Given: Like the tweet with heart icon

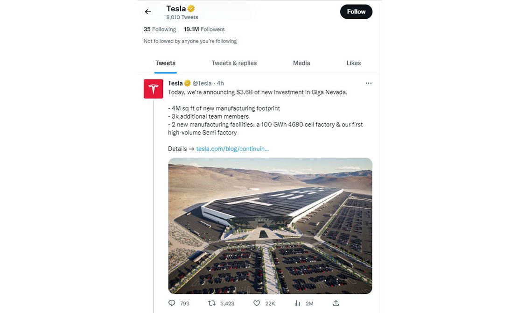Looking at the screenshot, I should (257, 303).
